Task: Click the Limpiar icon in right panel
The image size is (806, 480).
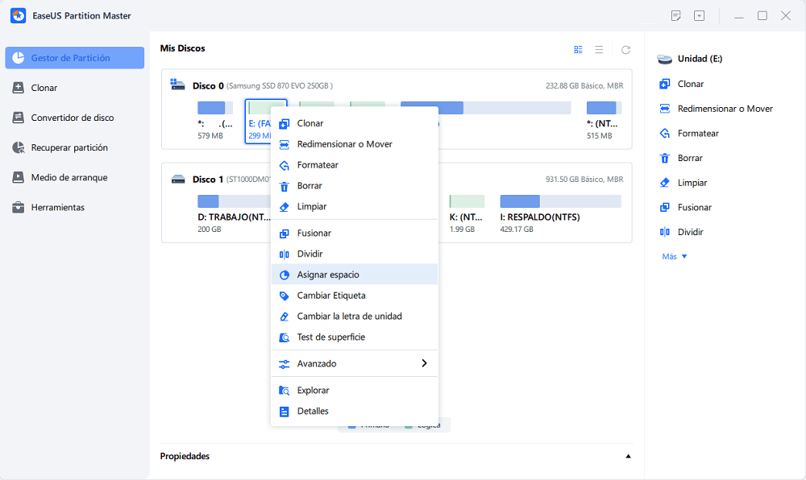Action: (665, 183)
